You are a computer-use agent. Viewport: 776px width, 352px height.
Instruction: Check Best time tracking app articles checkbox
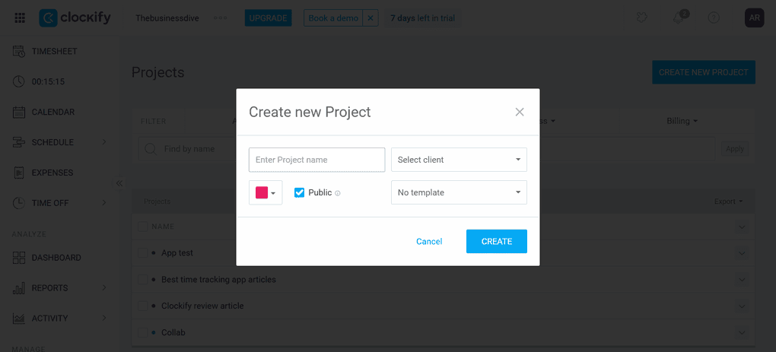point(142,279)
